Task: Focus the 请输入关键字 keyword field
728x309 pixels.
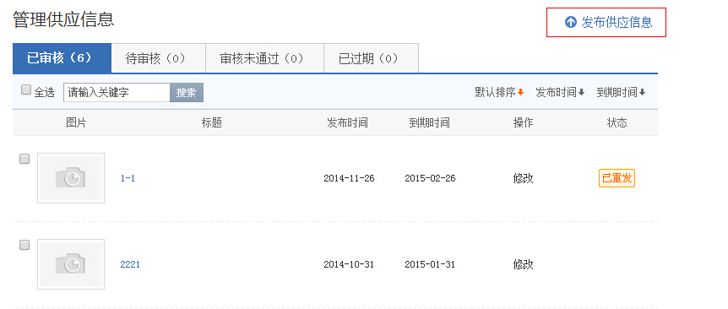Action: tap(117, 92)
